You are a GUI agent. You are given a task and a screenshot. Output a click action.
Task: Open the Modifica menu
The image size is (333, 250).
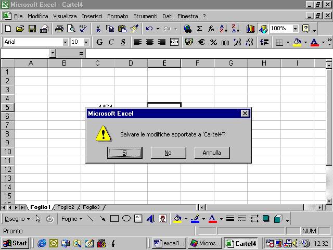pyautogui.click(x=38, y=16)
